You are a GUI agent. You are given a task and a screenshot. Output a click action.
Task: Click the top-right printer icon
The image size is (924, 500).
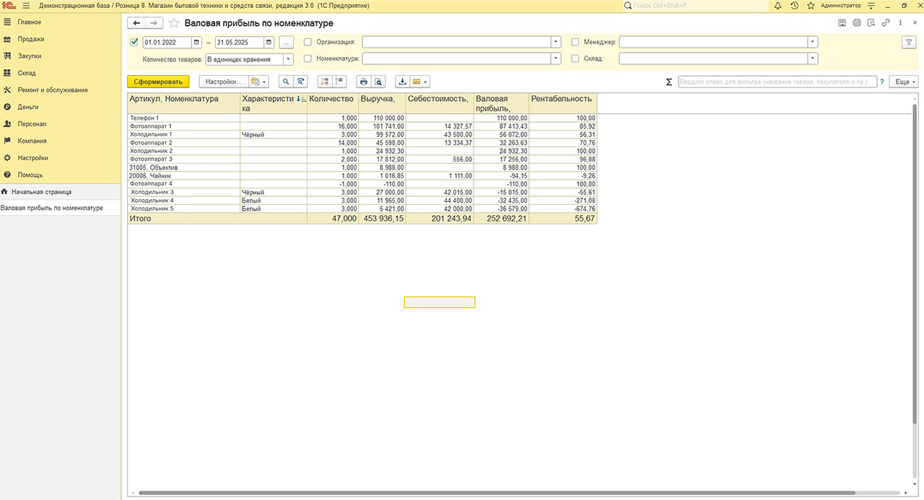[857, 23]
